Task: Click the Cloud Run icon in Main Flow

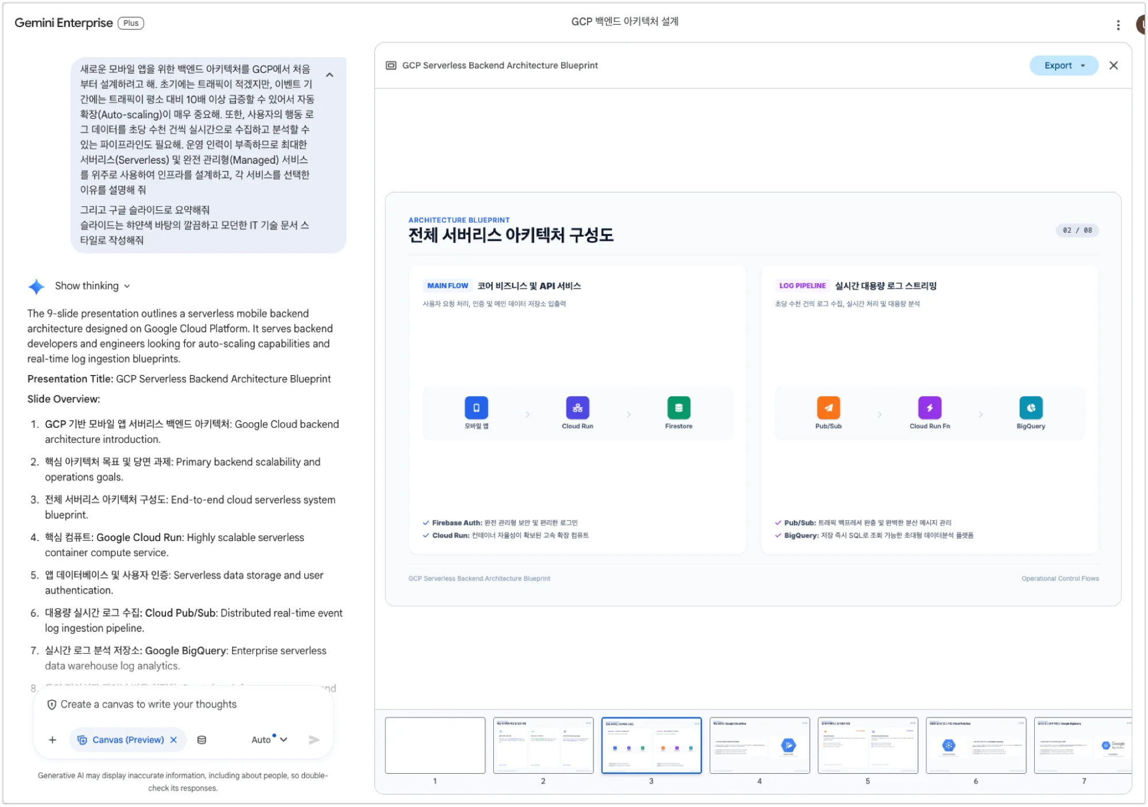Action: tap(577, 408)
